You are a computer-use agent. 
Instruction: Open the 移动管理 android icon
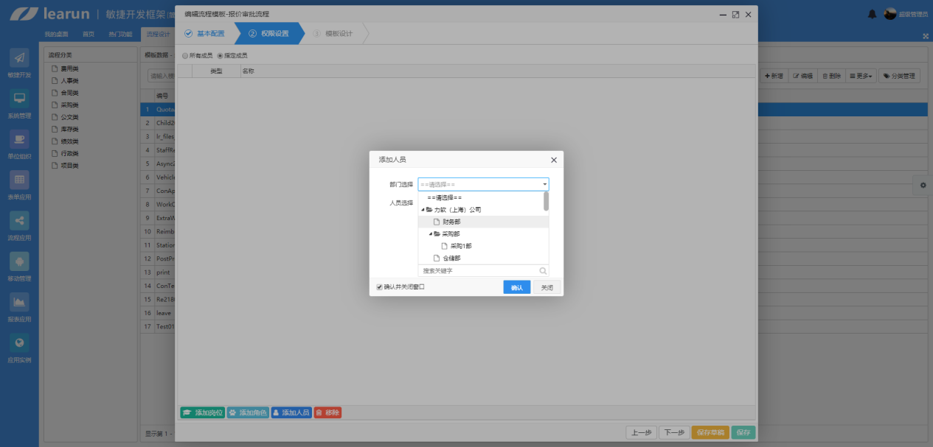19,261
